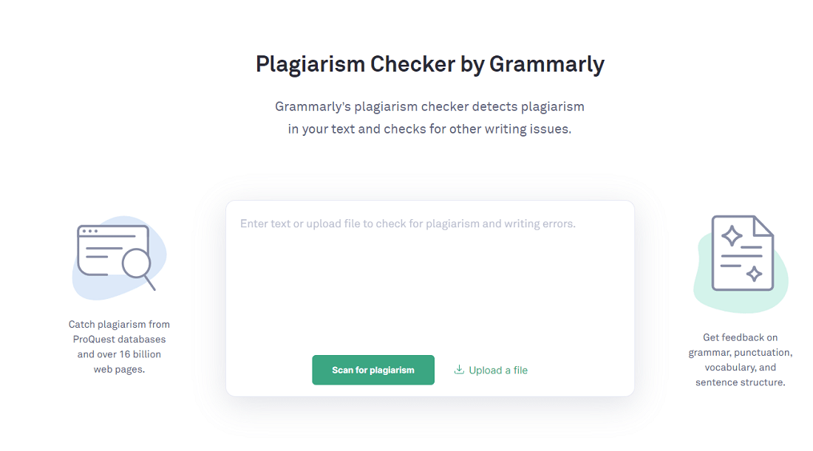The width and height of the screenshot is (813, 451).
Task: Click the placeholder text in the text box
Action: tap(407, 223)
